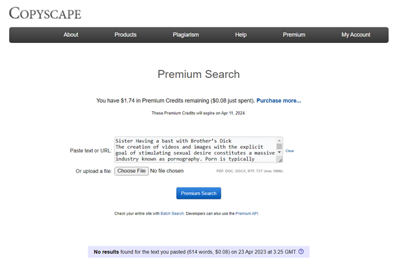Viewport: 406px width, 271px height.
Task: Click the blue Premium Search button
Action: coord(198,193)
